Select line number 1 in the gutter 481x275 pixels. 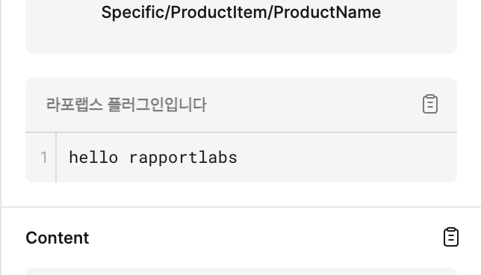(x=44, y=158)
